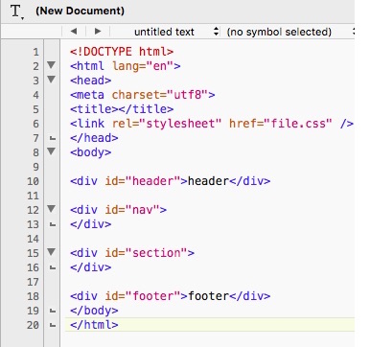Click line number 10 in gutter
The height and width of the screenshot is (347, 370).
tap(33, 181)
